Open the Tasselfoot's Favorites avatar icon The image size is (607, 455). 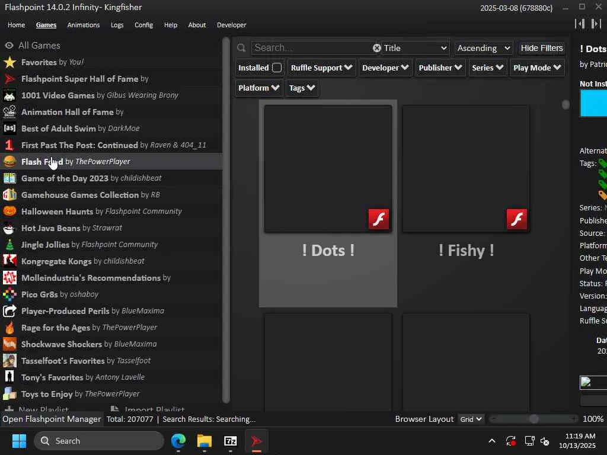pos(9,361)
